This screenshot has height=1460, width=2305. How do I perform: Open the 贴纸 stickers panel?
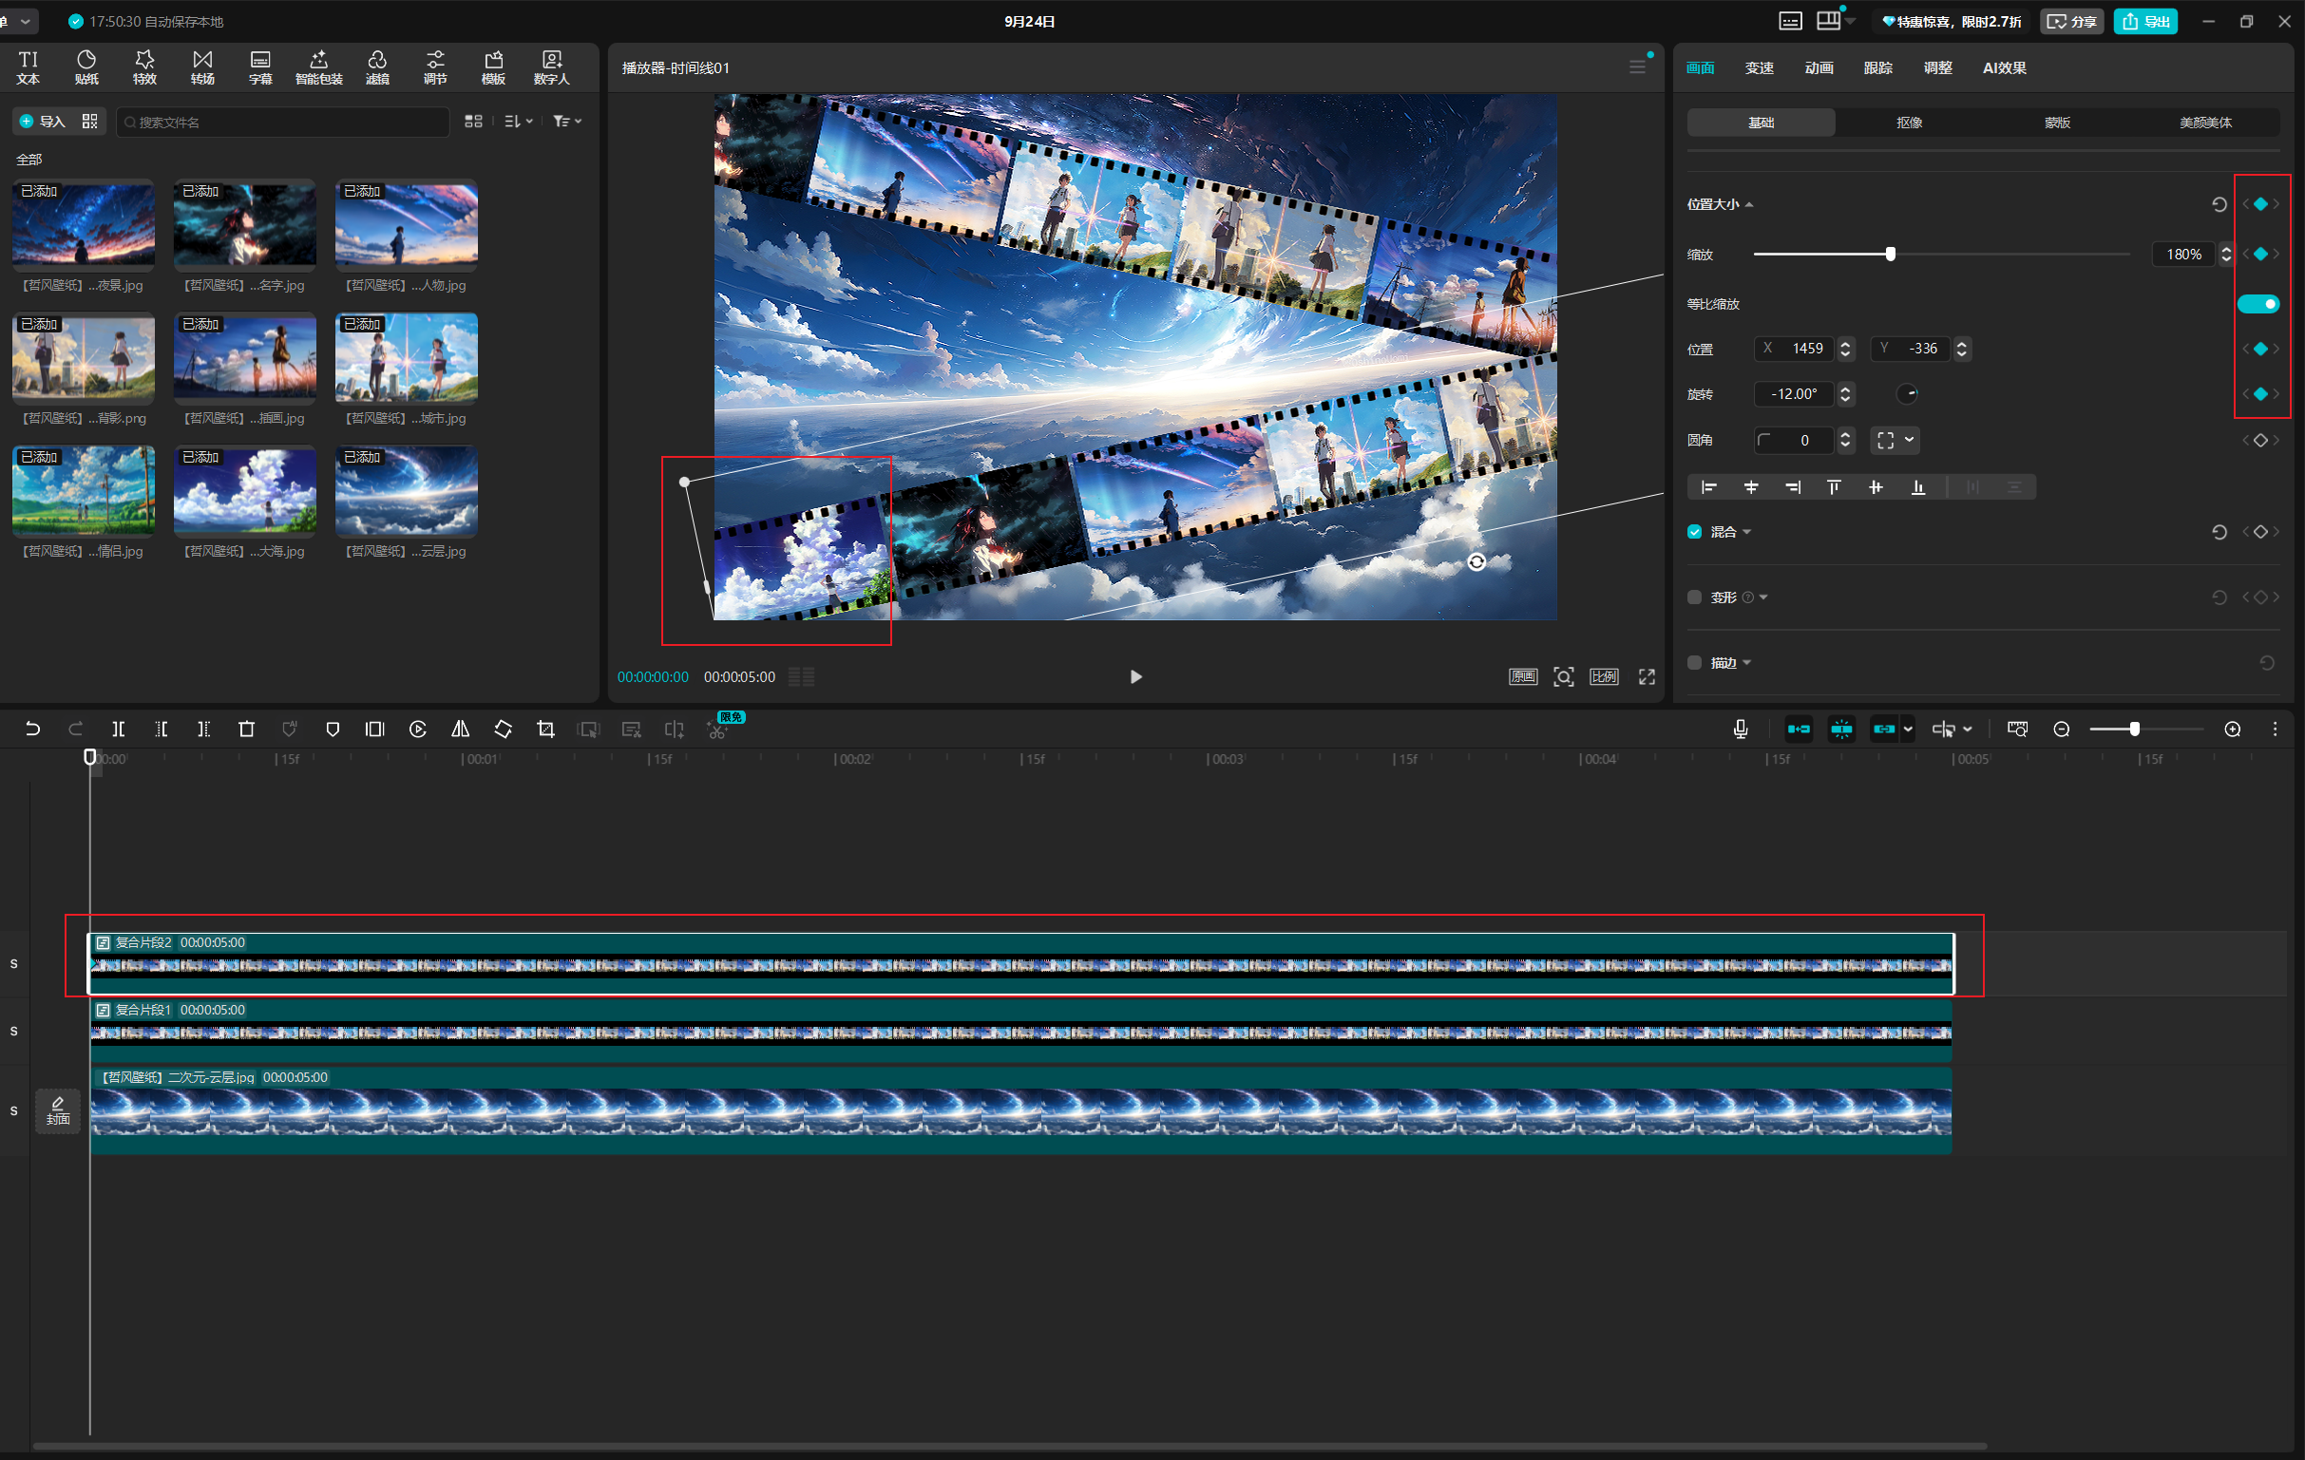(x=86, y=67)
